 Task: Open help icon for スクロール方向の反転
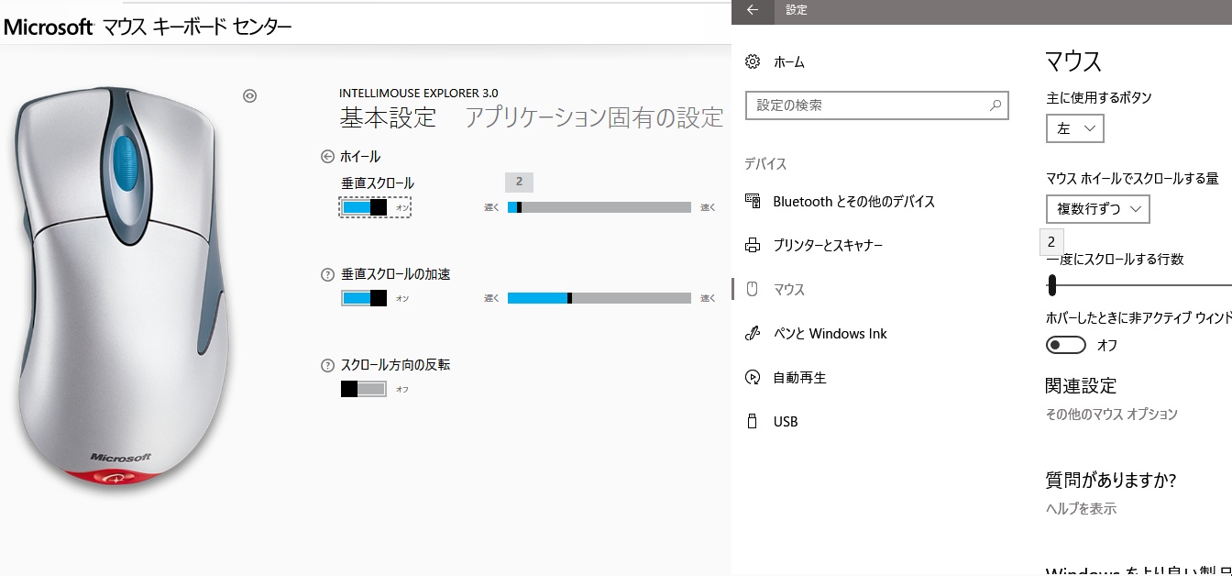click(327, 365)
